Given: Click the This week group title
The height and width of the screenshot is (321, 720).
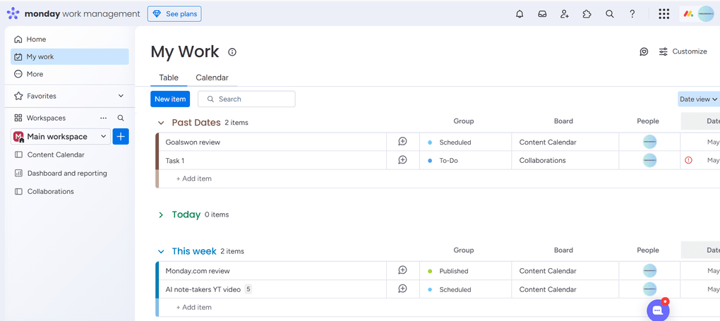Looking at the screenshot, I should coord(194,251).
